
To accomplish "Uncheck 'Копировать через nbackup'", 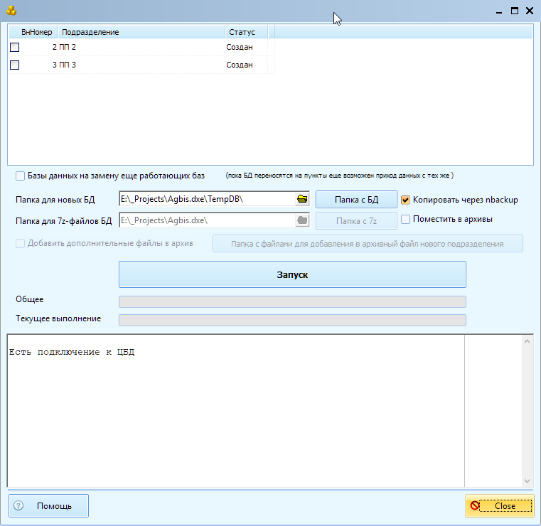I will pyautogui.click(x=405, y=200).
